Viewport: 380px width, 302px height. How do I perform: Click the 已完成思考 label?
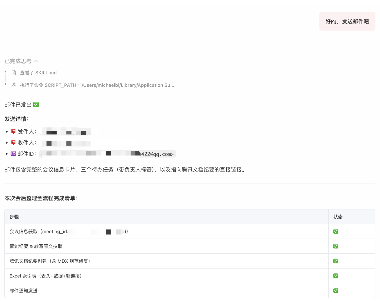point(18,61)
